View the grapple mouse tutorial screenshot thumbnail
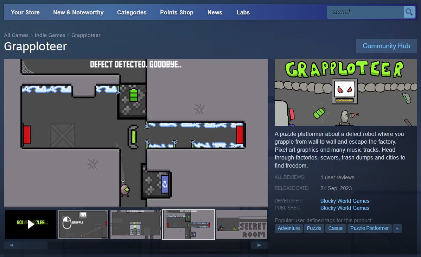This screenshot has height=257, width=421. click(83, 225)
